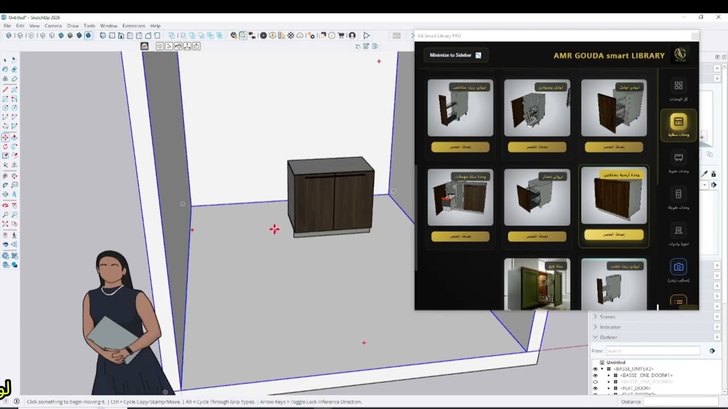
Task: Expand the FLAT_DOOR node
Action: pos(609,388)
